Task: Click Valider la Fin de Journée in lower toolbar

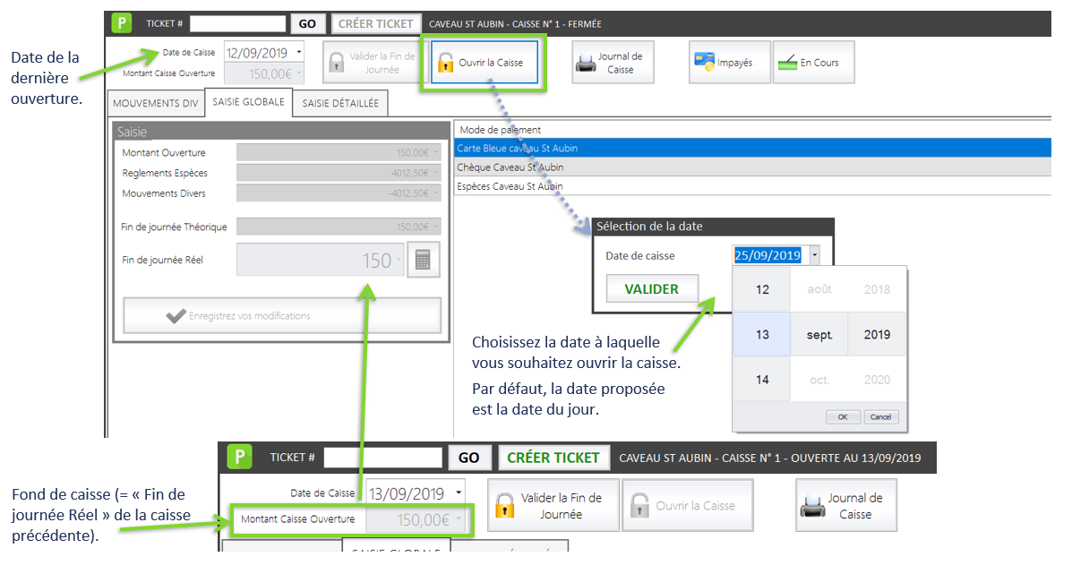Action: click(x=553, y=506)
